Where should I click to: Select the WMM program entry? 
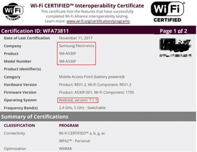(65, 149)
